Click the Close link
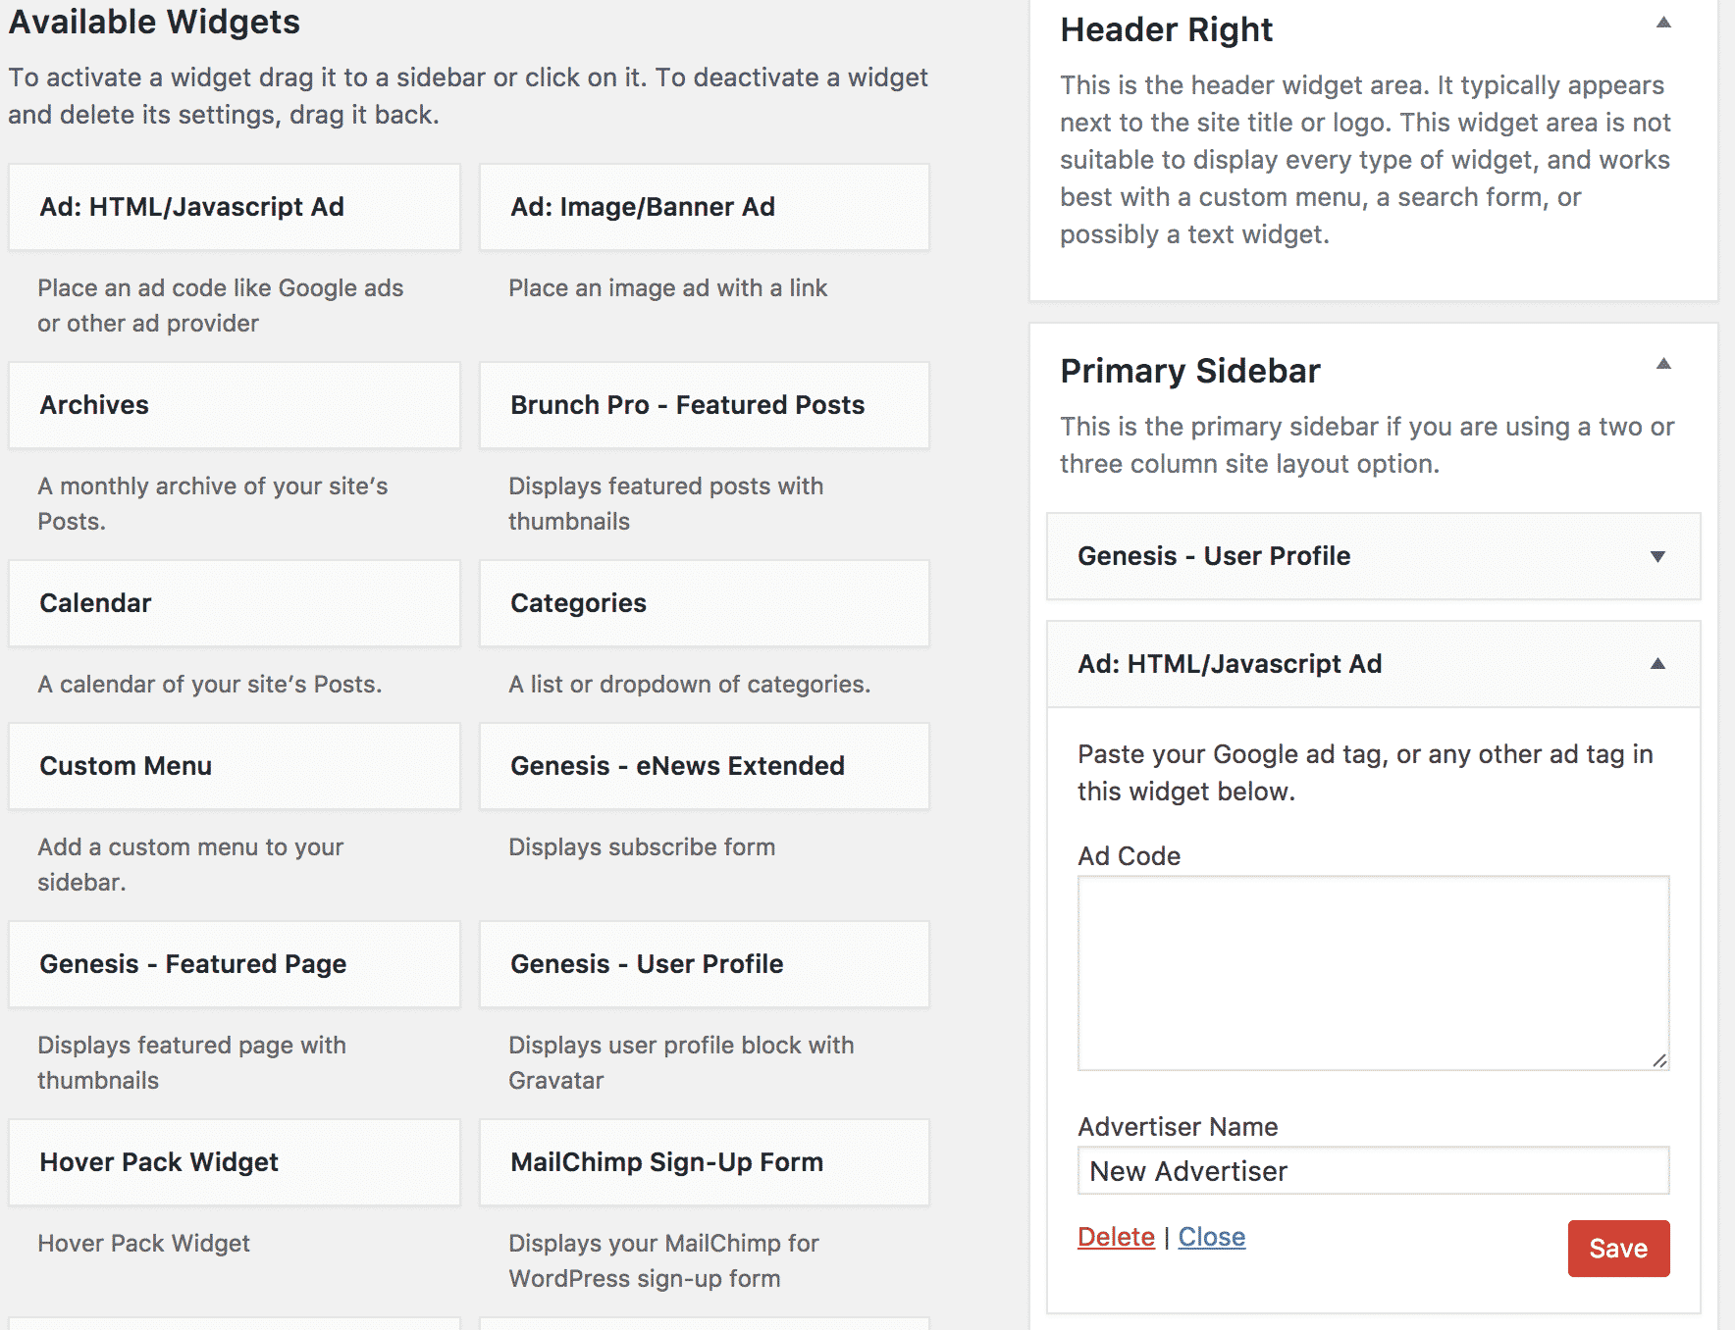 (x=1212, y=1237)
